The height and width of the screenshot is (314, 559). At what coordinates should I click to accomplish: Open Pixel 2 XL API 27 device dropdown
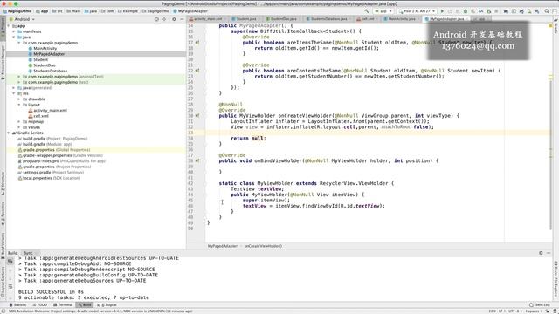tap(417, 11)
